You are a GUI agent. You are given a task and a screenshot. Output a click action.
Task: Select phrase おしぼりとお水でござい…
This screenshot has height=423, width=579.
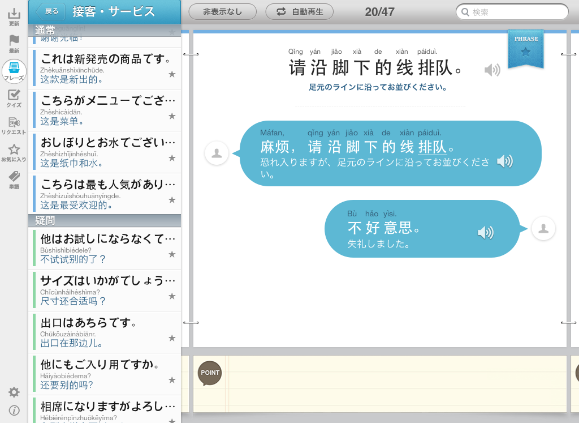point(105,152)
